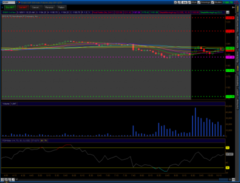Click the pin icon at top right
Viewport: 240px width, 183px height.
tap(233, 7)
